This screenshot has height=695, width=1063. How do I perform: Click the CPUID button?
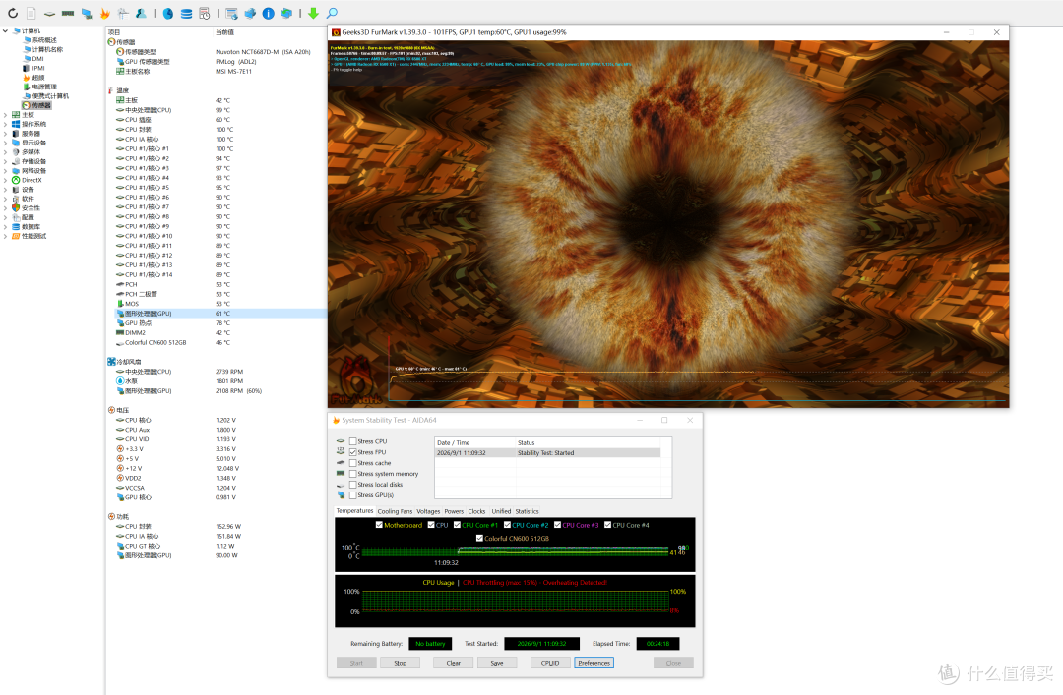(x=550, y=663)
